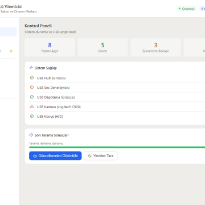Click the Kontrol Paneli heading
Image resolution: width=205 pixels, height=205 pixels.
(38, 26)
